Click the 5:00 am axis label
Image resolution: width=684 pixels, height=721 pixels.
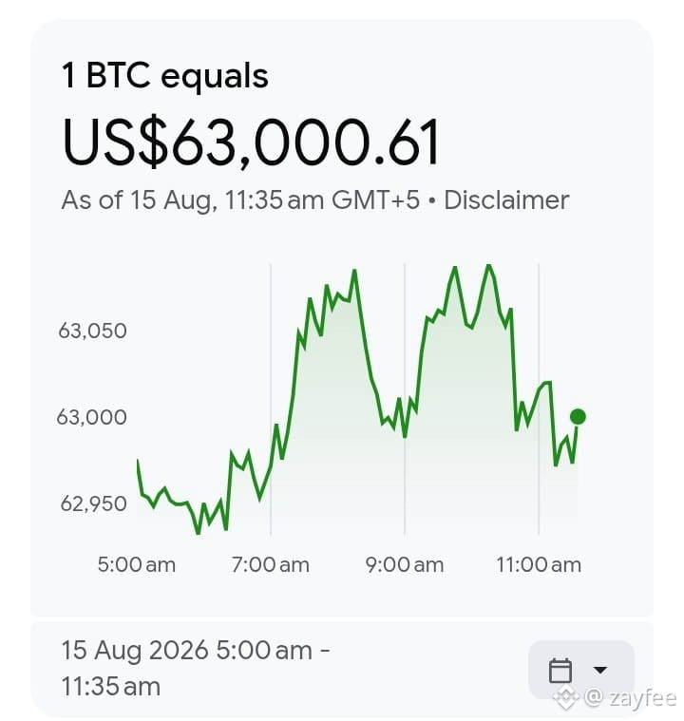(137, 564)
